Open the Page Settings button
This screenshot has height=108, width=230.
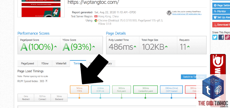(221, 5)
